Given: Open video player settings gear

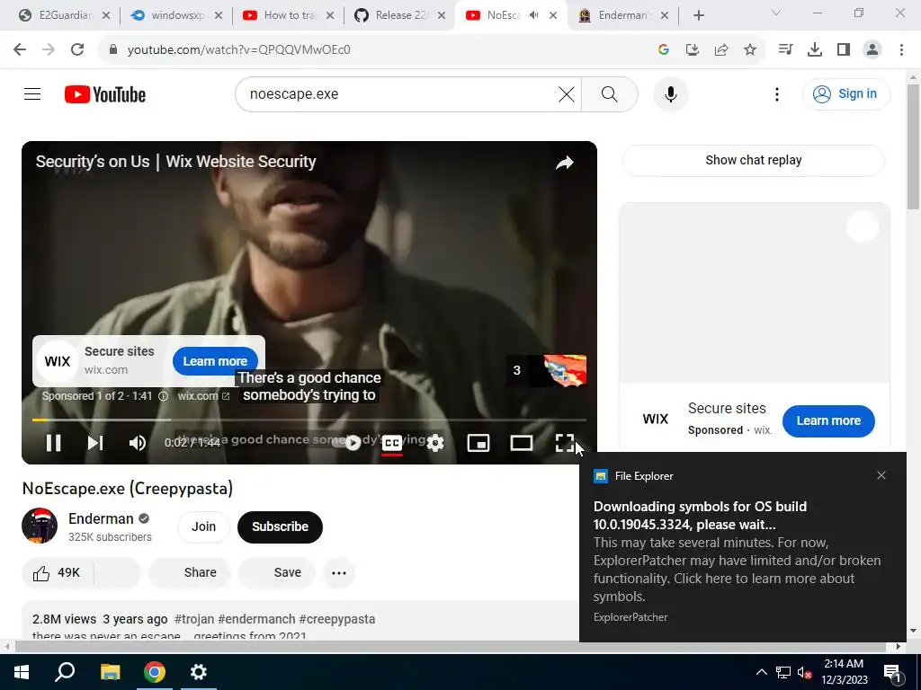Looking at the screenshot, I should pos(435,443).
